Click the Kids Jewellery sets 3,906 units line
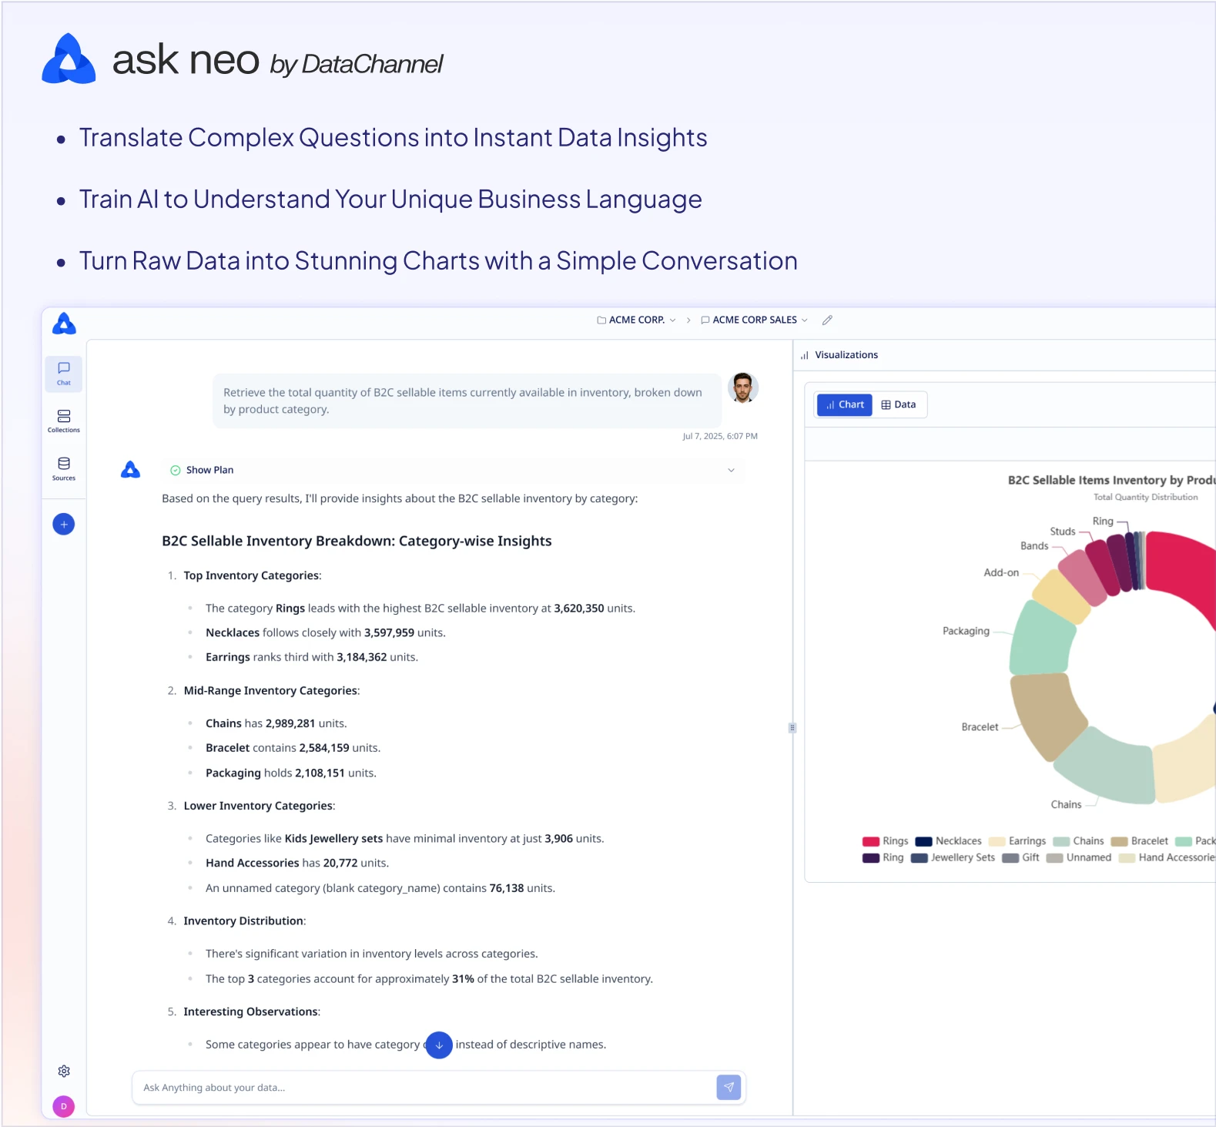 [405, 838]
